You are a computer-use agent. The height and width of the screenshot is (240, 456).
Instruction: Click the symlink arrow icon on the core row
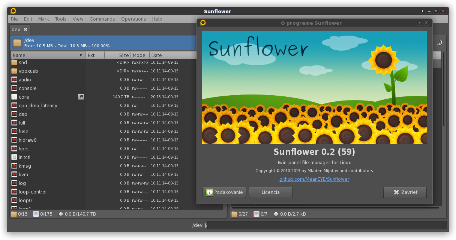point(81,97)
